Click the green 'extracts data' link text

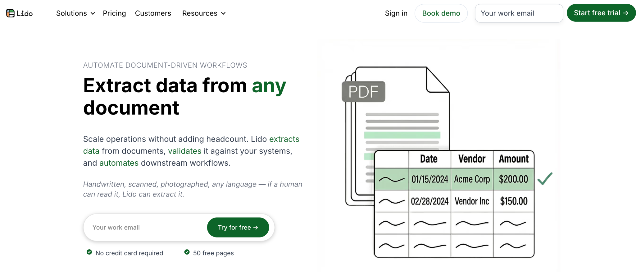[284, 139]
